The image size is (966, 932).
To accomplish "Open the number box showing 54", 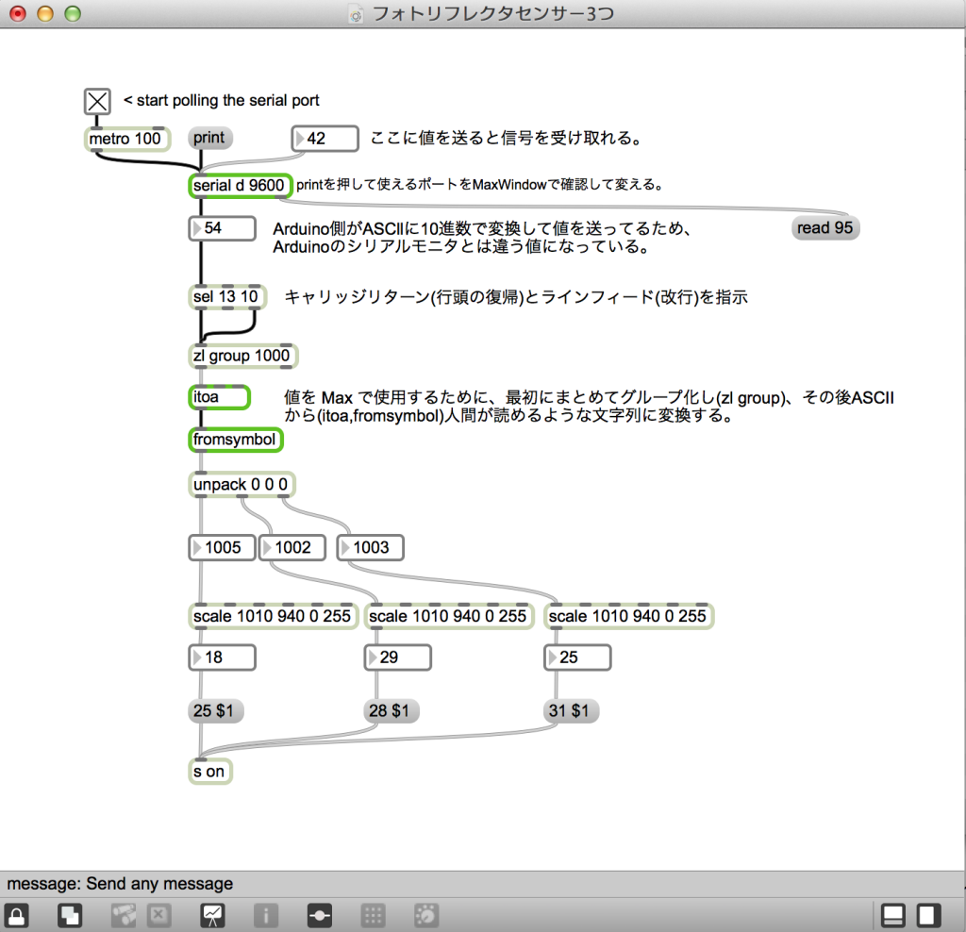I will pyautogui.click(x=222, y=228).
